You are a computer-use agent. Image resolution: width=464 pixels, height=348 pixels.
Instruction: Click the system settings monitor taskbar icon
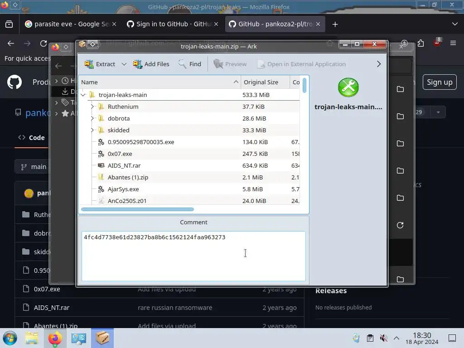(x=79, y=338)
